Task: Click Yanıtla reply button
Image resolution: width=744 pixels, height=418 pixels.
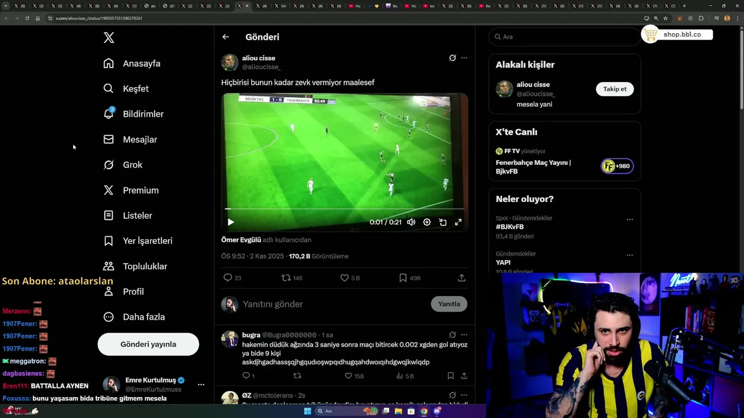Action: click(449, 304)
